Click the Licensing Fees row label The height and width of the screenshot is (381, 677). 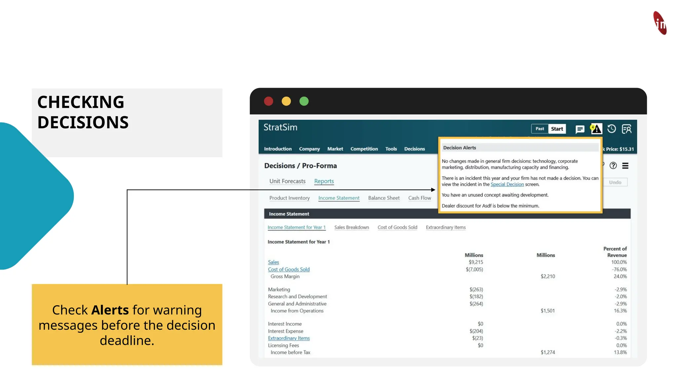pos(283,345)
